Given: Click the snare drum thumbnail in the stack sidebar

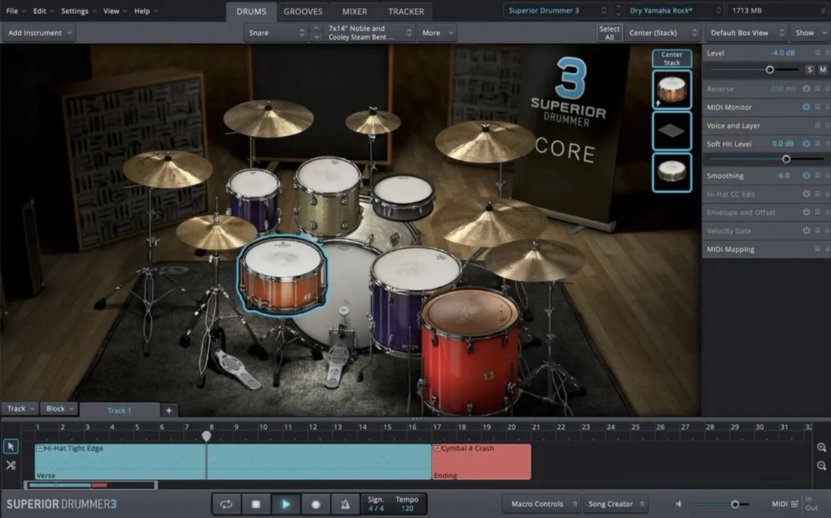Looking at the screenshot, I should [x=672, y=90].
